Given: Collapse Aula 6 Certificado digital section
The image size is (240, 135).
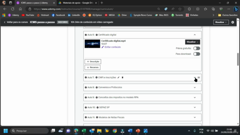Looking at the screenshot, I should pyautogui.click(x=195, y=35).
